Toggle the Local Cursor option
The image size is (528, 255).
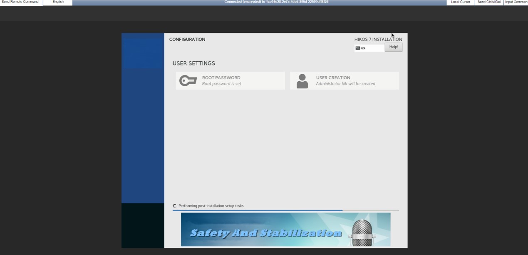coord(460,2)
